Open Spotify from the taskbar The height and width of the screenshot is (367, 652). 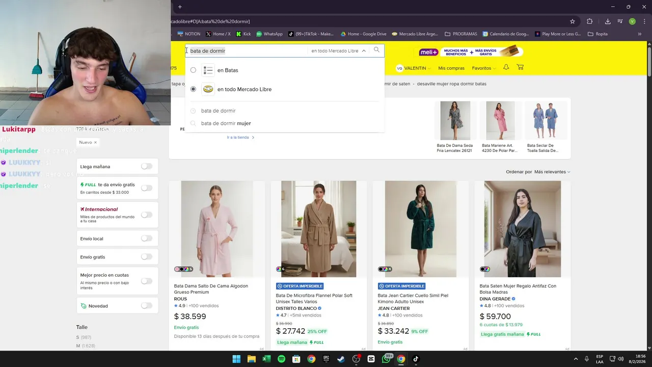click(281, 359)
